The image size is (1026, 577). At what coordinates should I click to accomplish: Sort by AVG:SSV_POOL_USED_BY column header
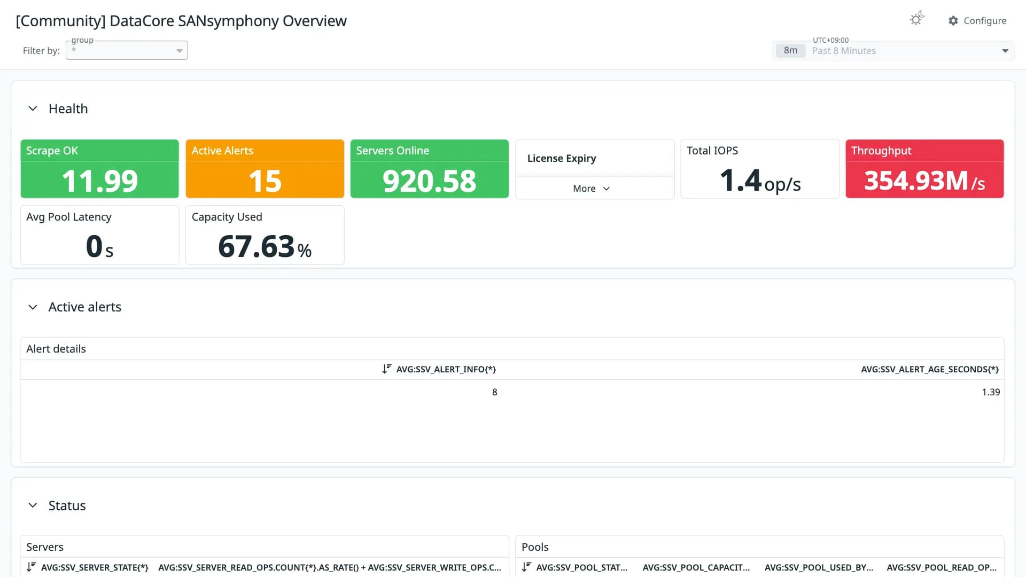[x=819, y=567]
